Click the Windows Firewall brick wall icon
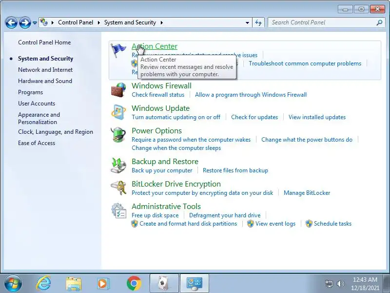Viewport: 390px width, 293px height. [118, 90]
